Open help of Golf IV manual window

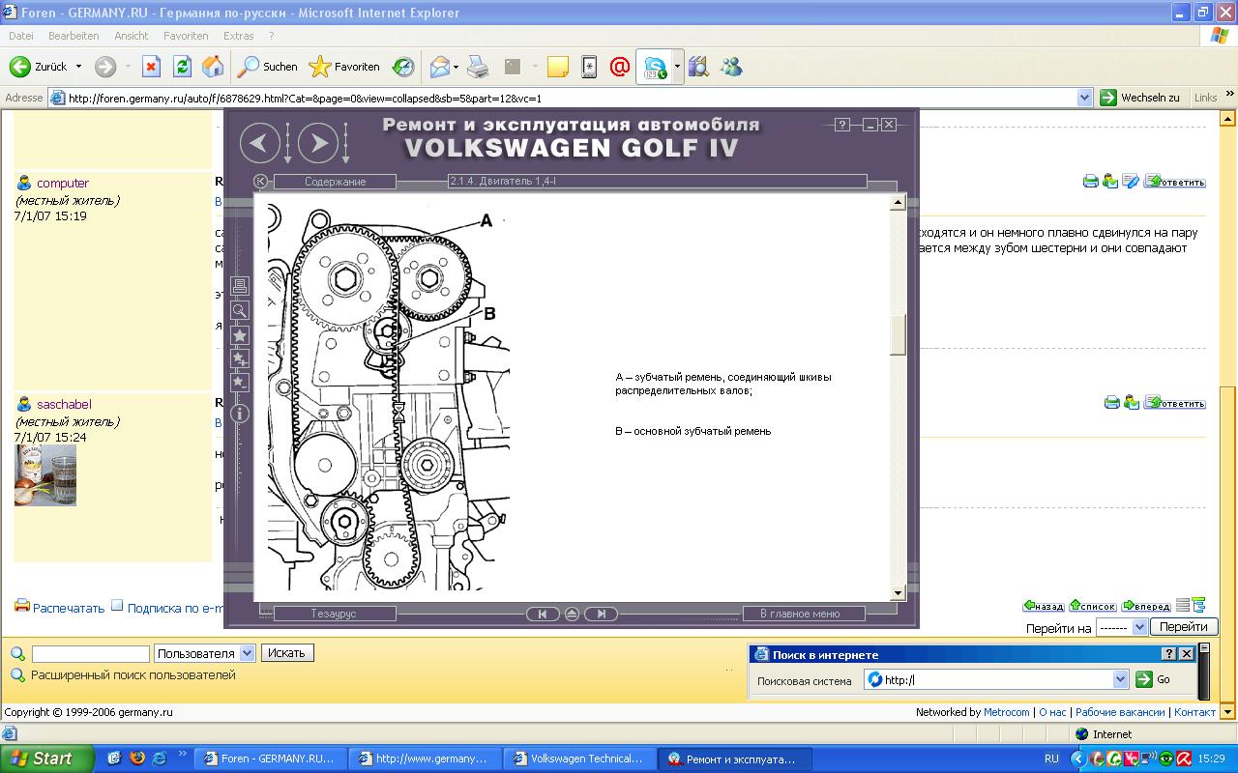(x=842, y=125)
